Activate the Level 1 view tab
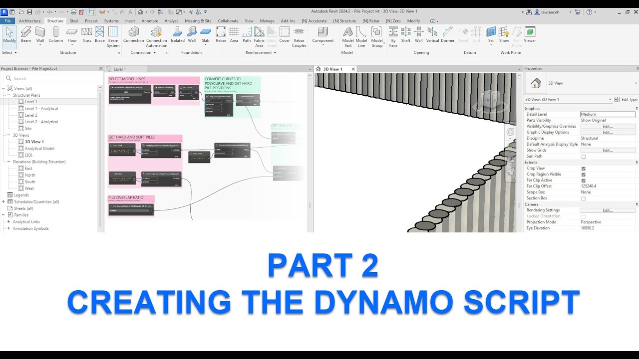Viewport: 639px width, 359px height. pyautogui.click(x=119, y=69)
